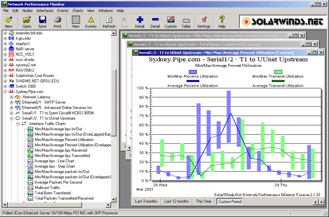Click the tree panel scroll-up arrow
The width and height of the screenshot is (329, 217).
click(x=114, y=33)
